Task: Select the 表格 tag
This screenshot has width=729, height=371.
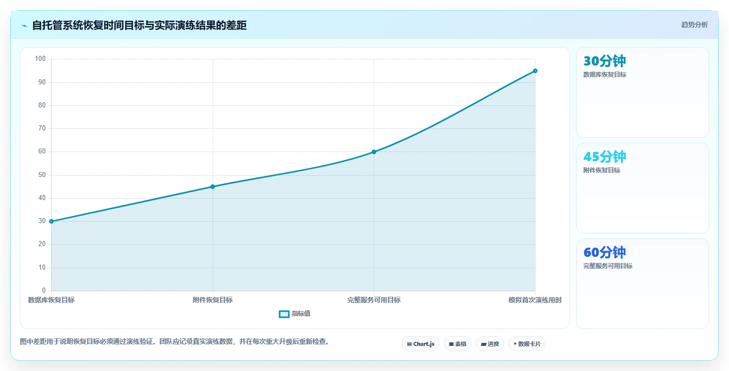Action: coord(458,344)
